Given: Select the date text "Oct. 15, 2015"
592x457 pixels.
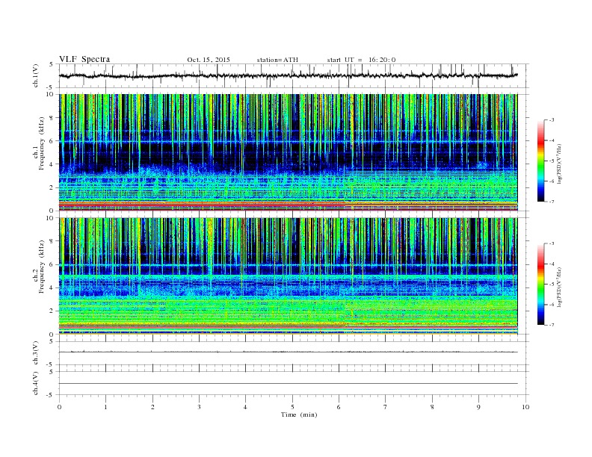Looking at the screenshot, I should [x=209, y=60].
